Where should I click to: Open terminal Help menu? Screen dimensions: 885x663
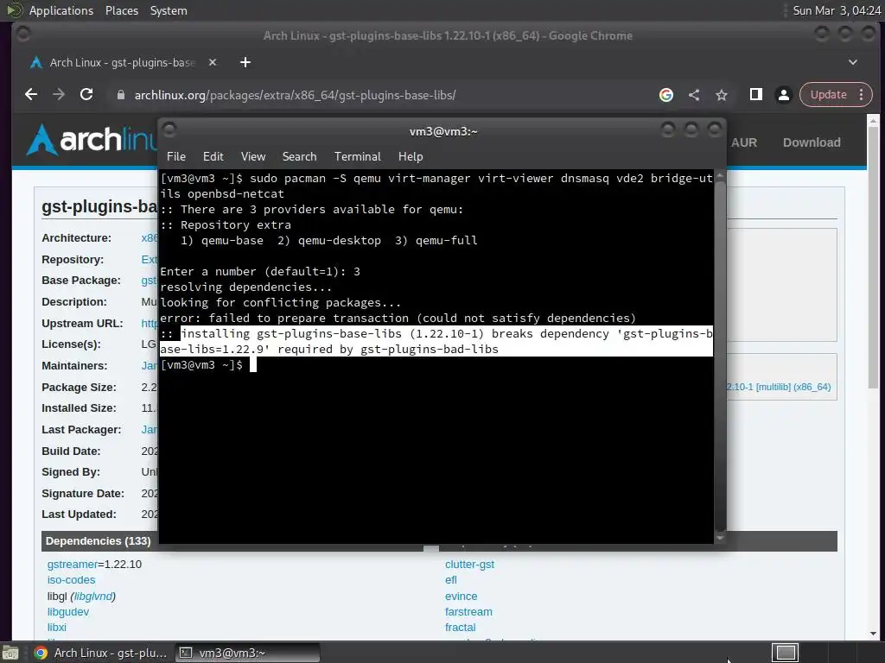pos(411,157)
